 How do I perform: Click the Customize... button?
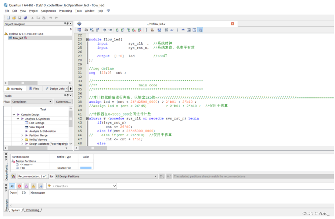click(63, 102)
